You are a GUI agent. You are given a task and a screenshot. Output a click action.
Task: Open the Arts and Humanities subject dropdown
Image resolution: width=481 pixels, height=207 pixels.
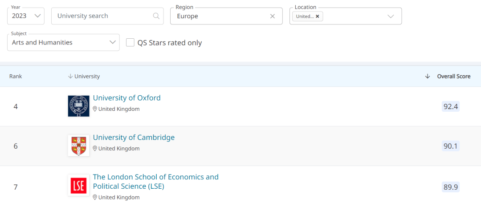click(x=63, y=43)
